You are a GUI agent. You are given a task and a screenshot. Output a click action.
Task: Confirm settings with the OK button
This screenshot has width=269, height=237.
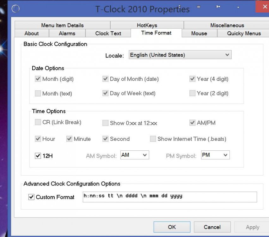(172, 227)
